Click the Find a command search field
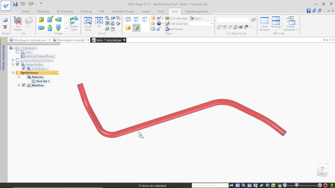This screenshot has height=188, width=335. (210, 185)
